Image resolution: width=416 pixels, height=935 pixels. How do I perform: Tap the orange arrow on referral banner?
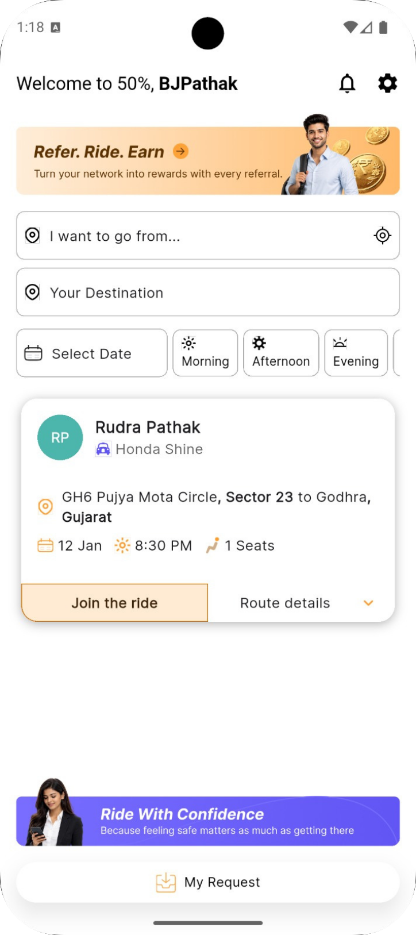pos(181,151)
